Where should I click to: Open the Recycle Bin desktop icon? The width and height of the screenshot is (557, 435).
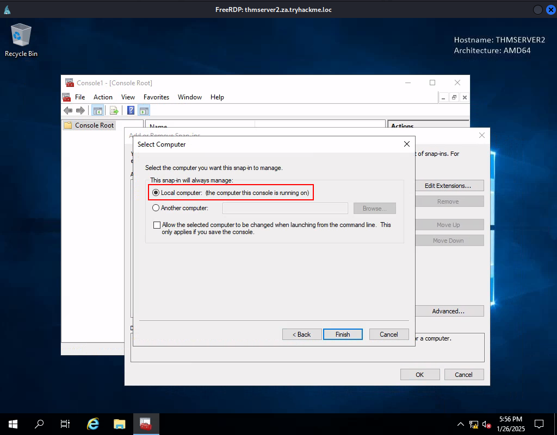pos(21,40)
